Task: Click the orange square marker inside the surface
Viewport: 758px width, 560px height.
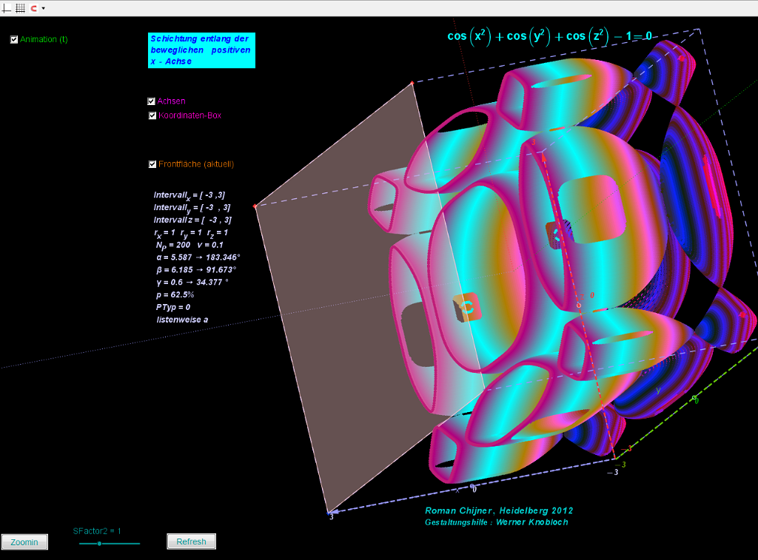Action: 466,307
